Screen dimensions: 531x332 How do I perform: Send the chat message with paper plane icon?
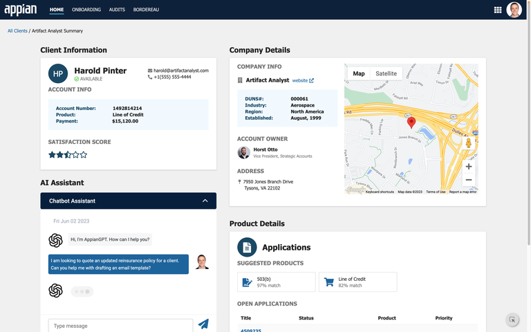pos(203,324)
